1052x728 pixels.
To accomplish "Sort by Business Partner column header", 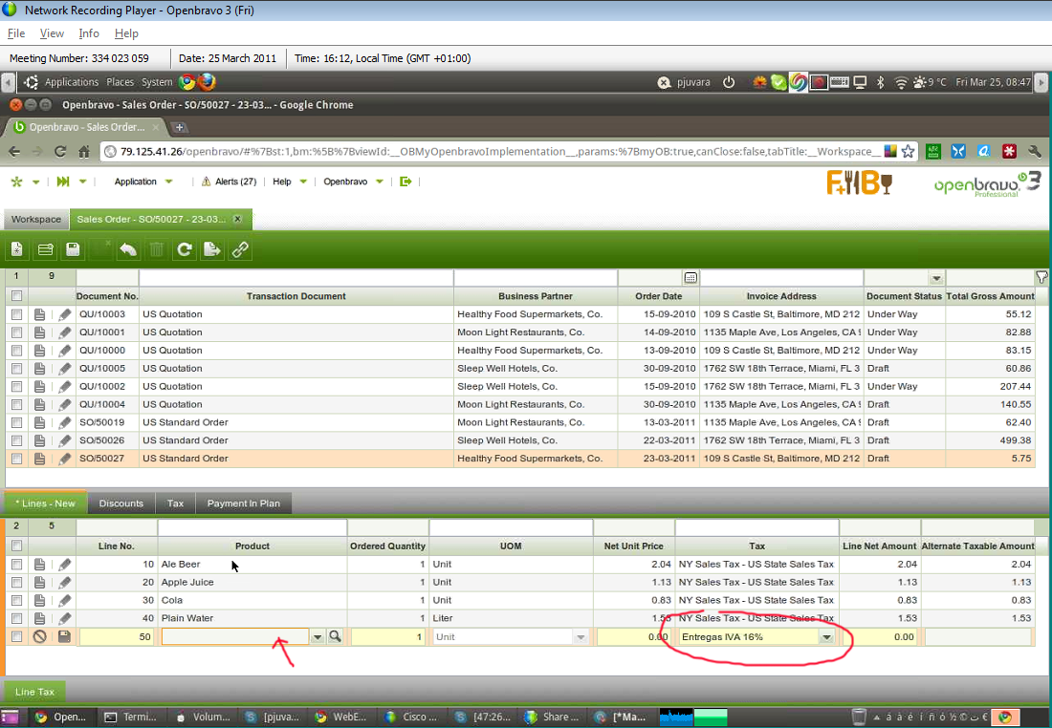I will point(536,296).
